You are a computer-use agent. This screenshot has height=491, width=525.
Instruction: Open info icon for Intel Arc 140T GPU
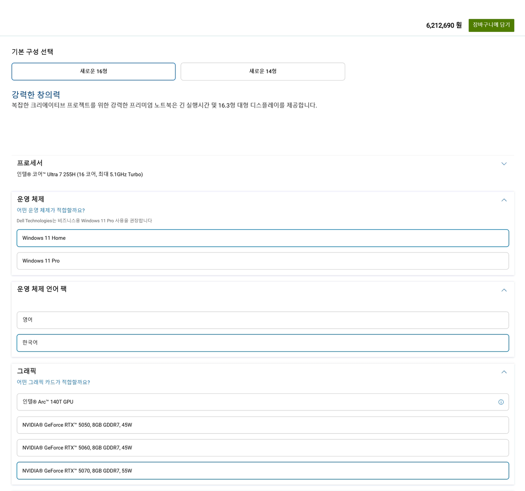[x=501, y=402]
